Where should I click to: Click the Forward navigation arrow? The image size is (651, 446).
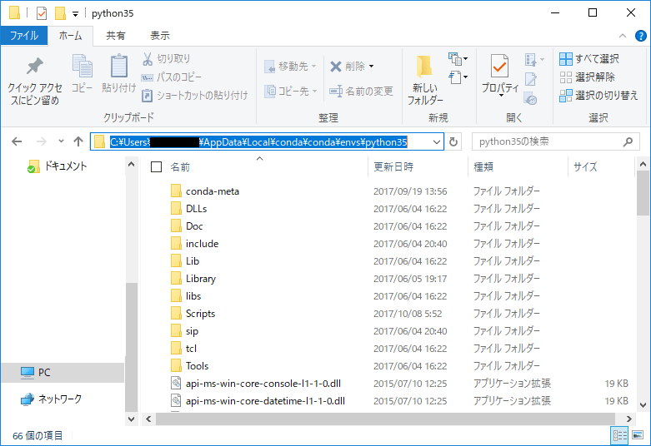pyautogui.click(x=41, y=141)
